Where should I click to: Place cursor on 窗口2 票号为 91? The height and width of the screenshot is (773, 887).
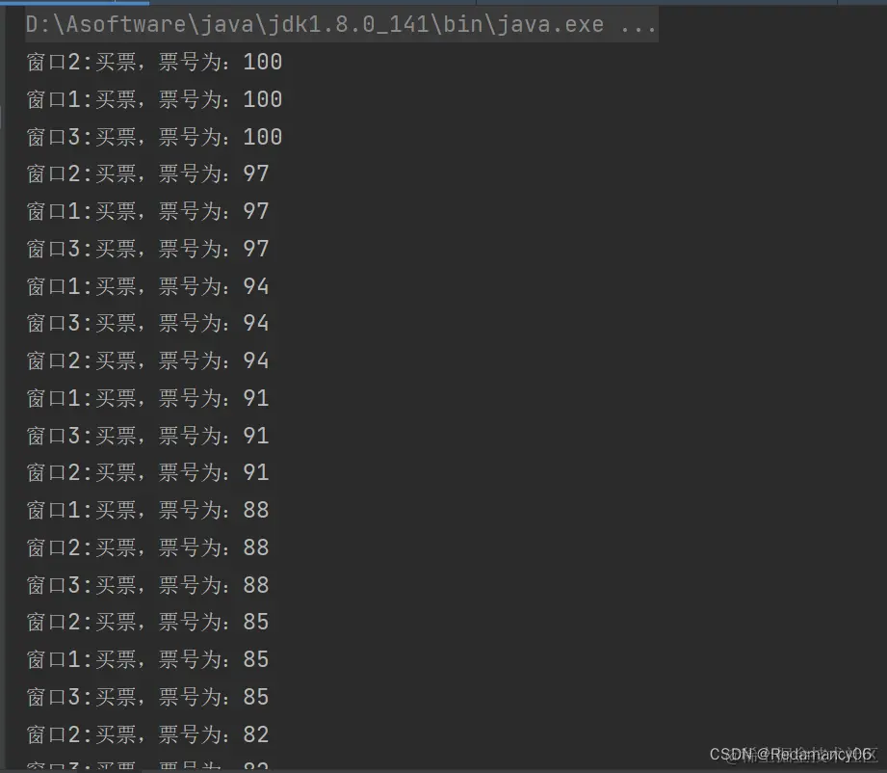click(147, 473)
